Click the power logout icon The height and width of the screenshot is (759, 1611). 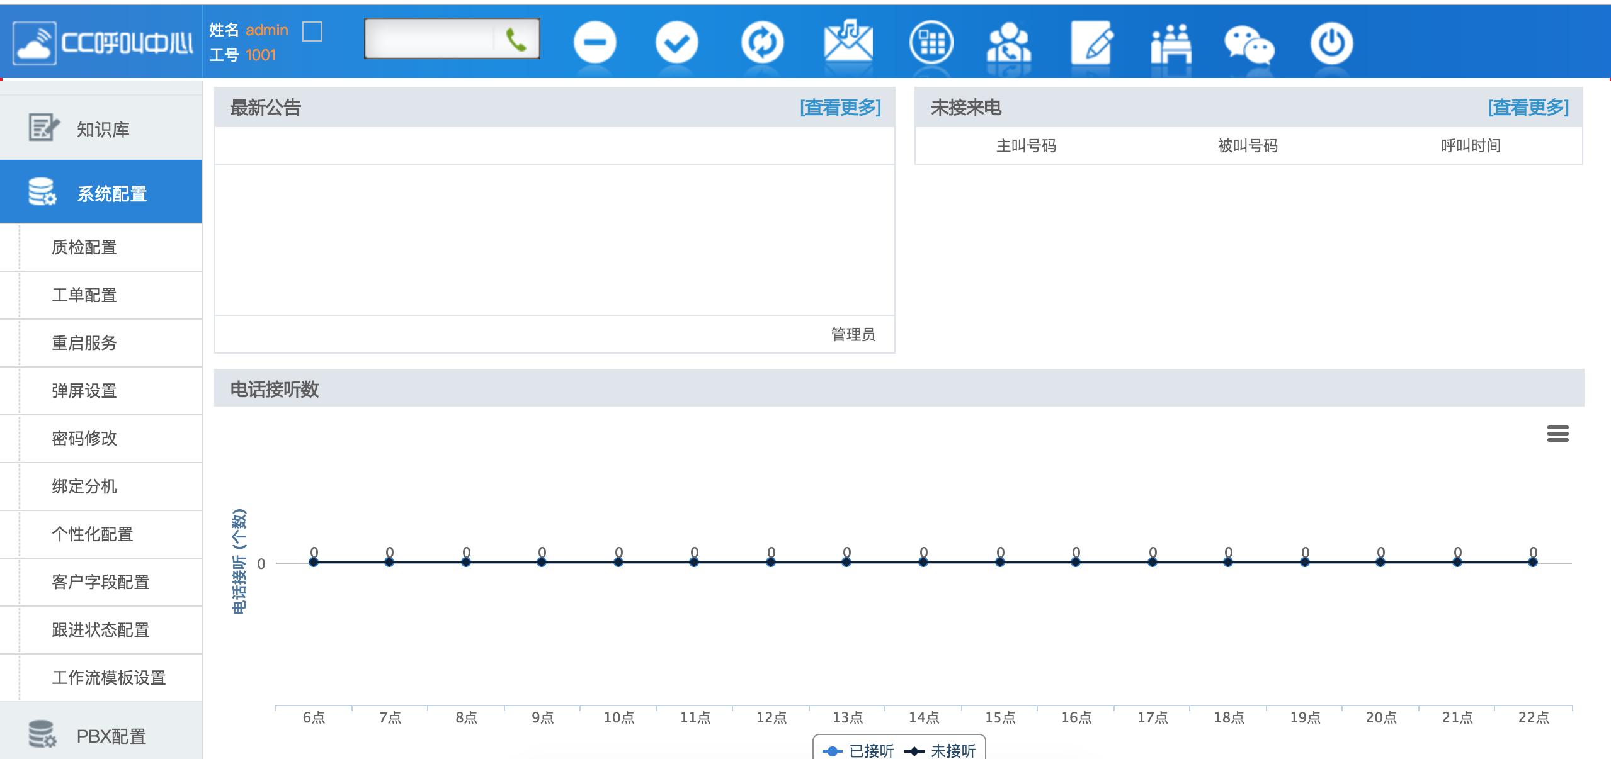pos(1331,43)
